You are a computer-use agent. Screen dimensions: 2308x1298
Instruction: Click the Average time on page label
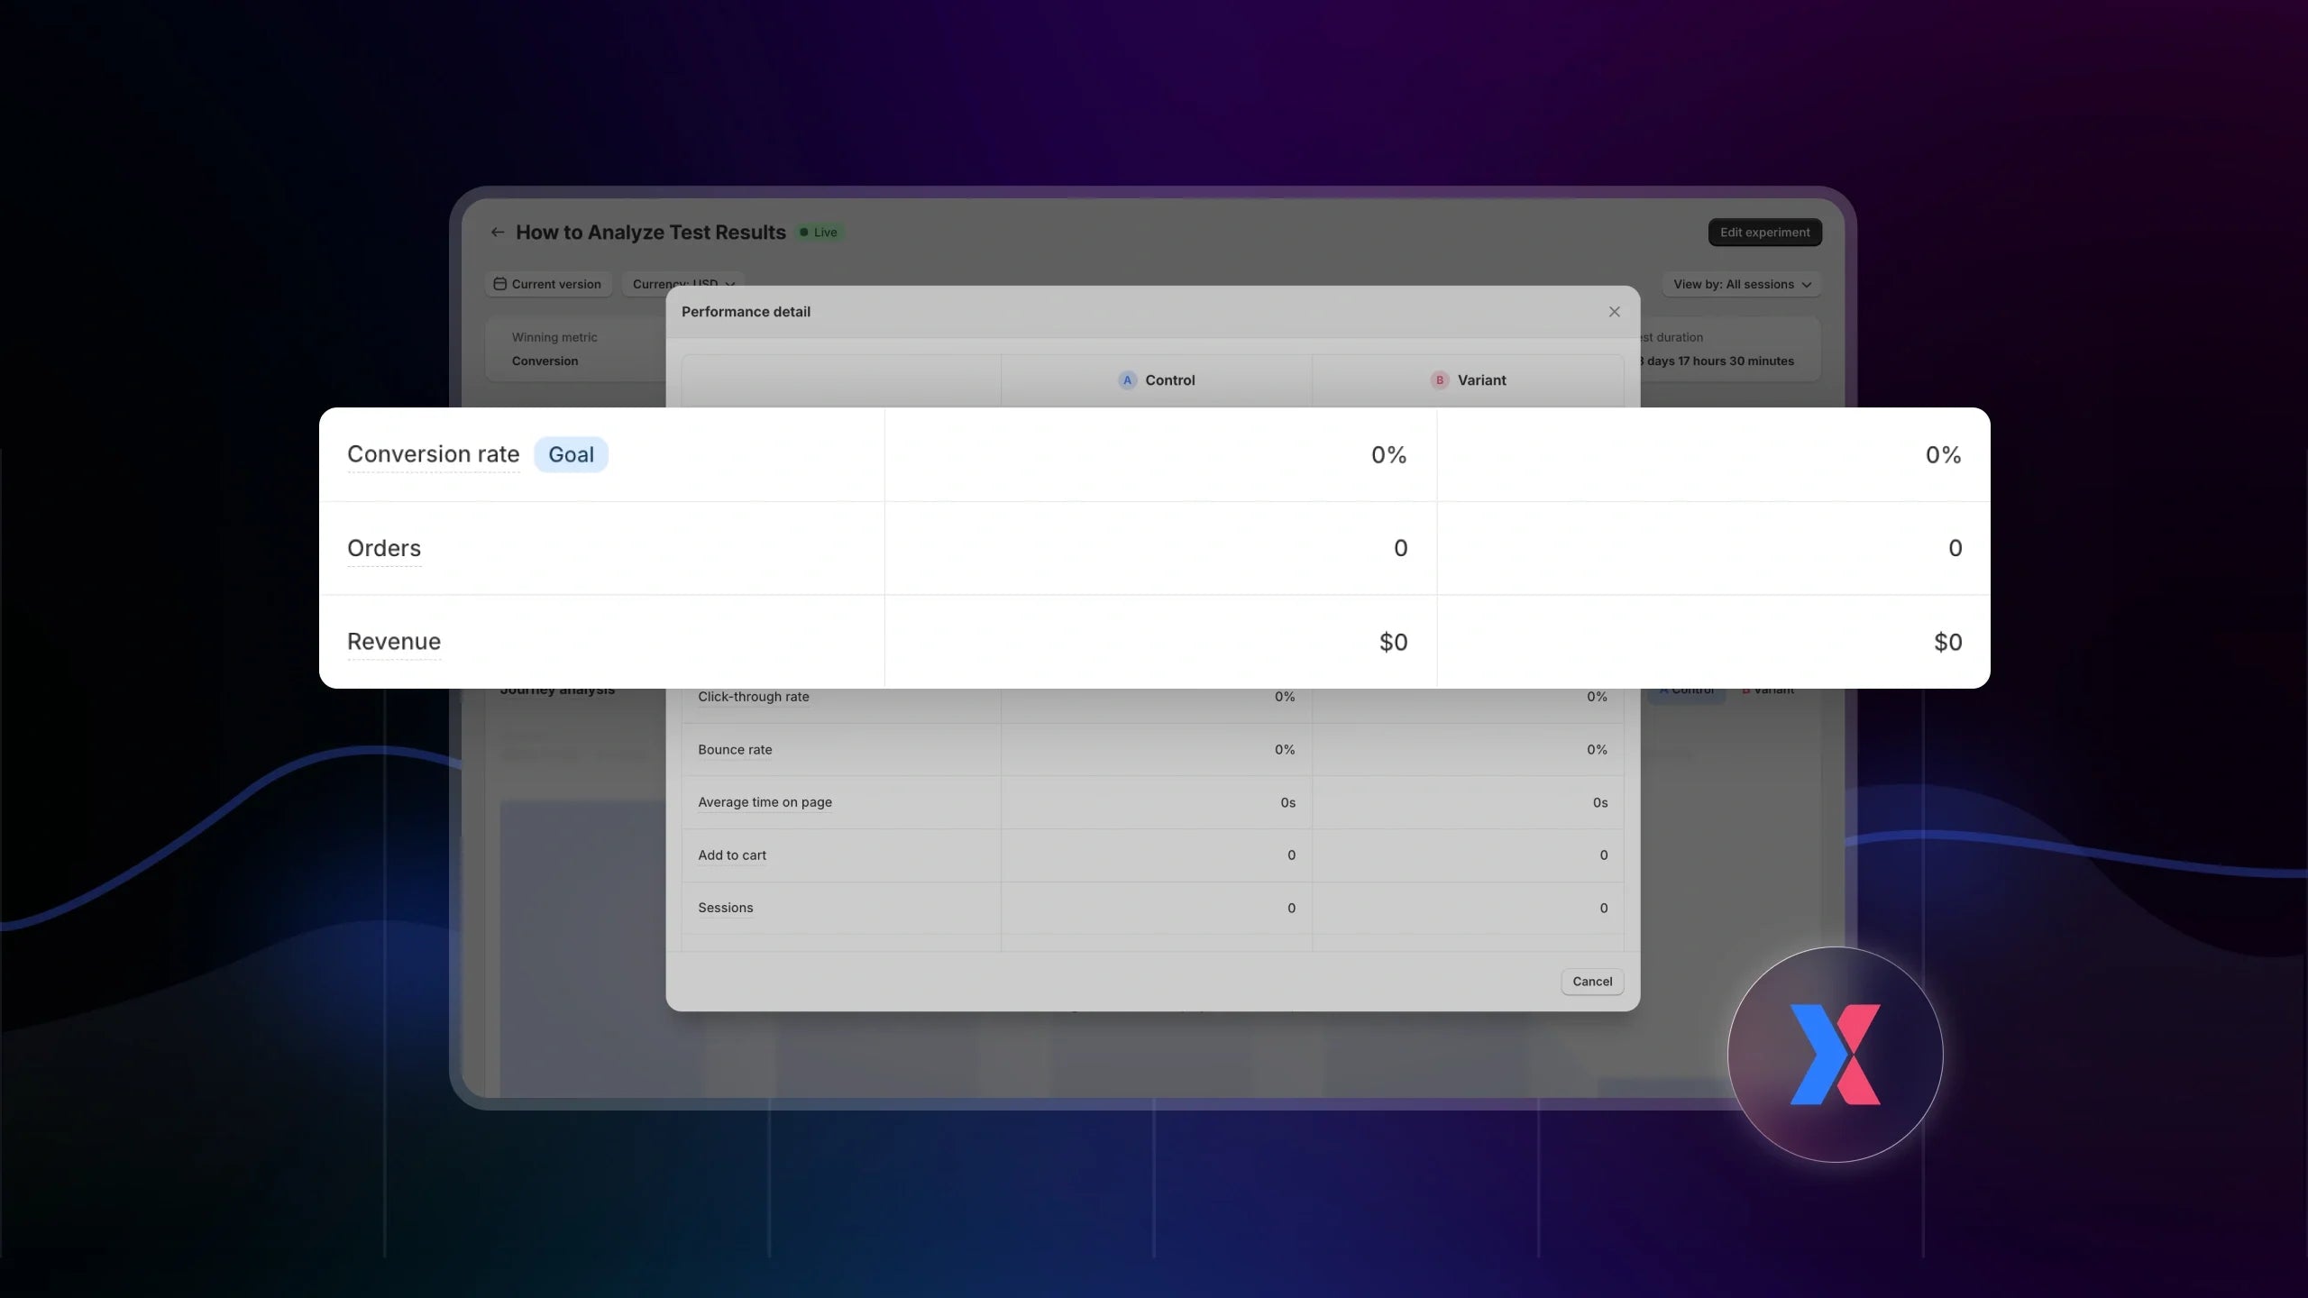tap(765, 802)
